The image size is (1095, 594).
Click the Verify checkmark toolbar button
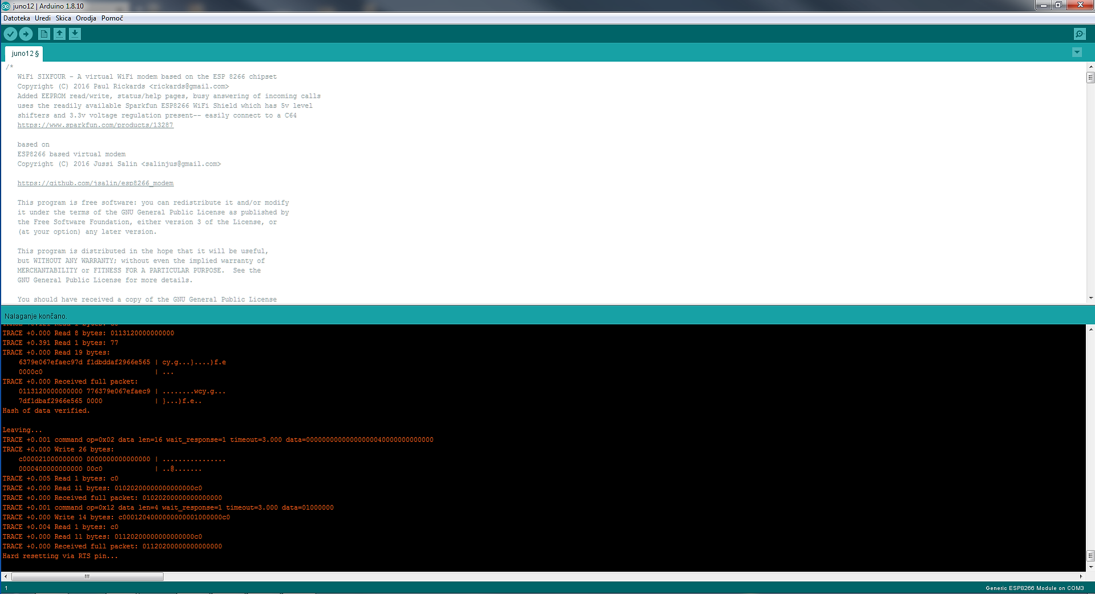pyautogui.click(x=10, y=34)
